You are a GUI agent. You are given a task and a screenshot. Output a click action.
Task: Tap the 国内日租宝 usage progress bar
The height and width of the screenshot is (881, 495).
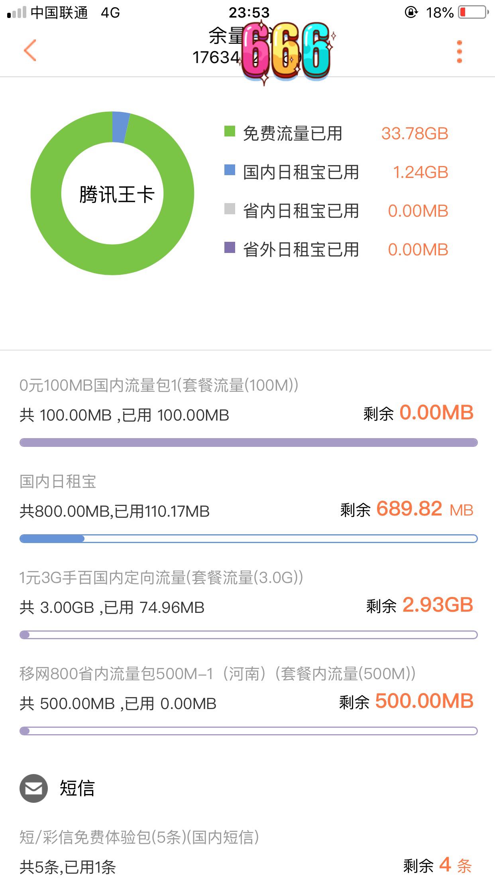point(248,539)
